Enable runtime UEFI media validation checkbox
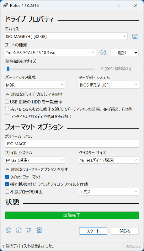This screenshot has height=251, width=144. coord(7,116)
